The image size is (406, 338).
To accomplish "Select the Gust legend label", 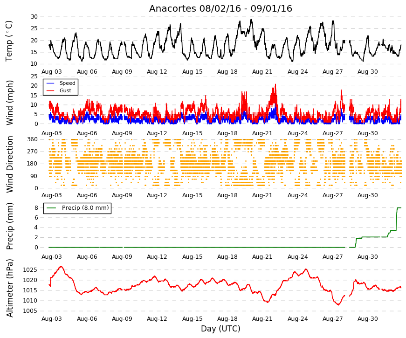I will [65, 90].
